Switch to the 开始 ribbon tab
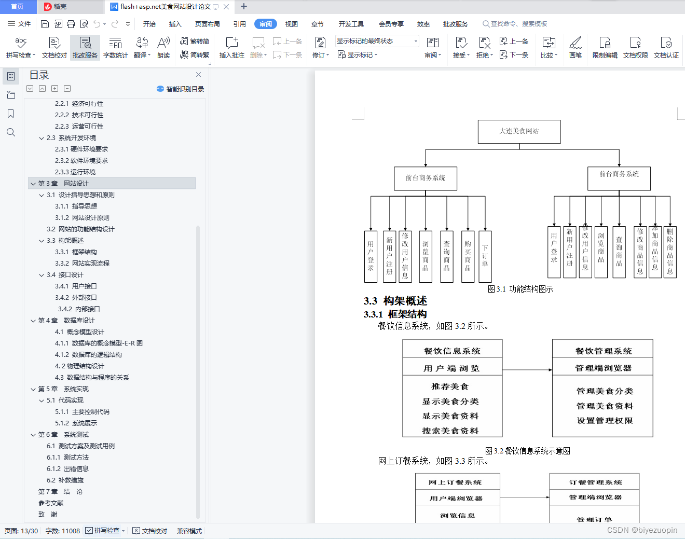 [149, 24]
